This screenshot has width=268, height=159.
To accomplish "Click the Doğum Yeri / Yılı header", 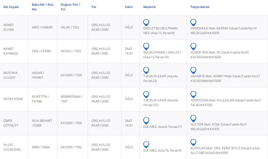I will (70, 7).
